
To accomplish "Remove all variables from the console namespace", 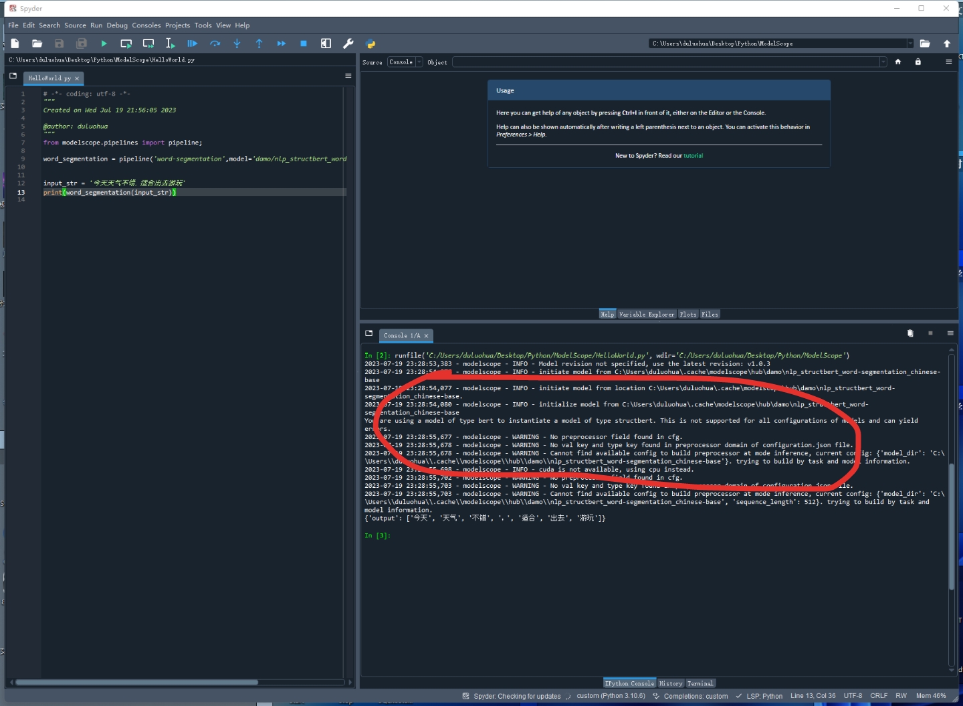I will pyautogui.click(x=910, y=333).
